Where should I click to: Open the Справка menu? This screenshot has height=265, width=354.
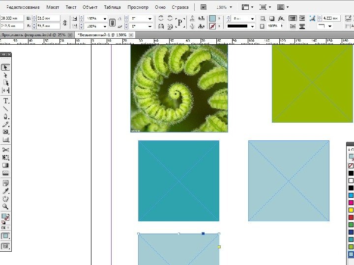click(x=180, y=7)
